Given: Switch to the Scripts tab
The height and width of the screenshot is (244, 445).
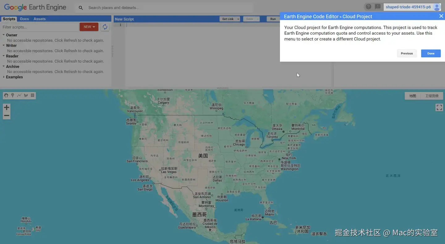Looking at the screenshot, I should (x=9, y=19).
